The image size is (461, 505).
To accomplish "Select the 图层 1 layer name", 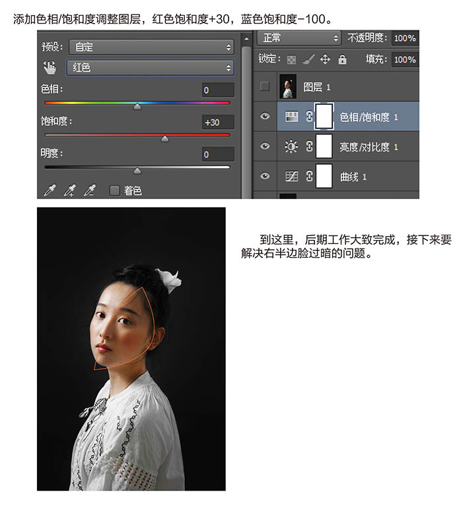I will pos(317,87).
